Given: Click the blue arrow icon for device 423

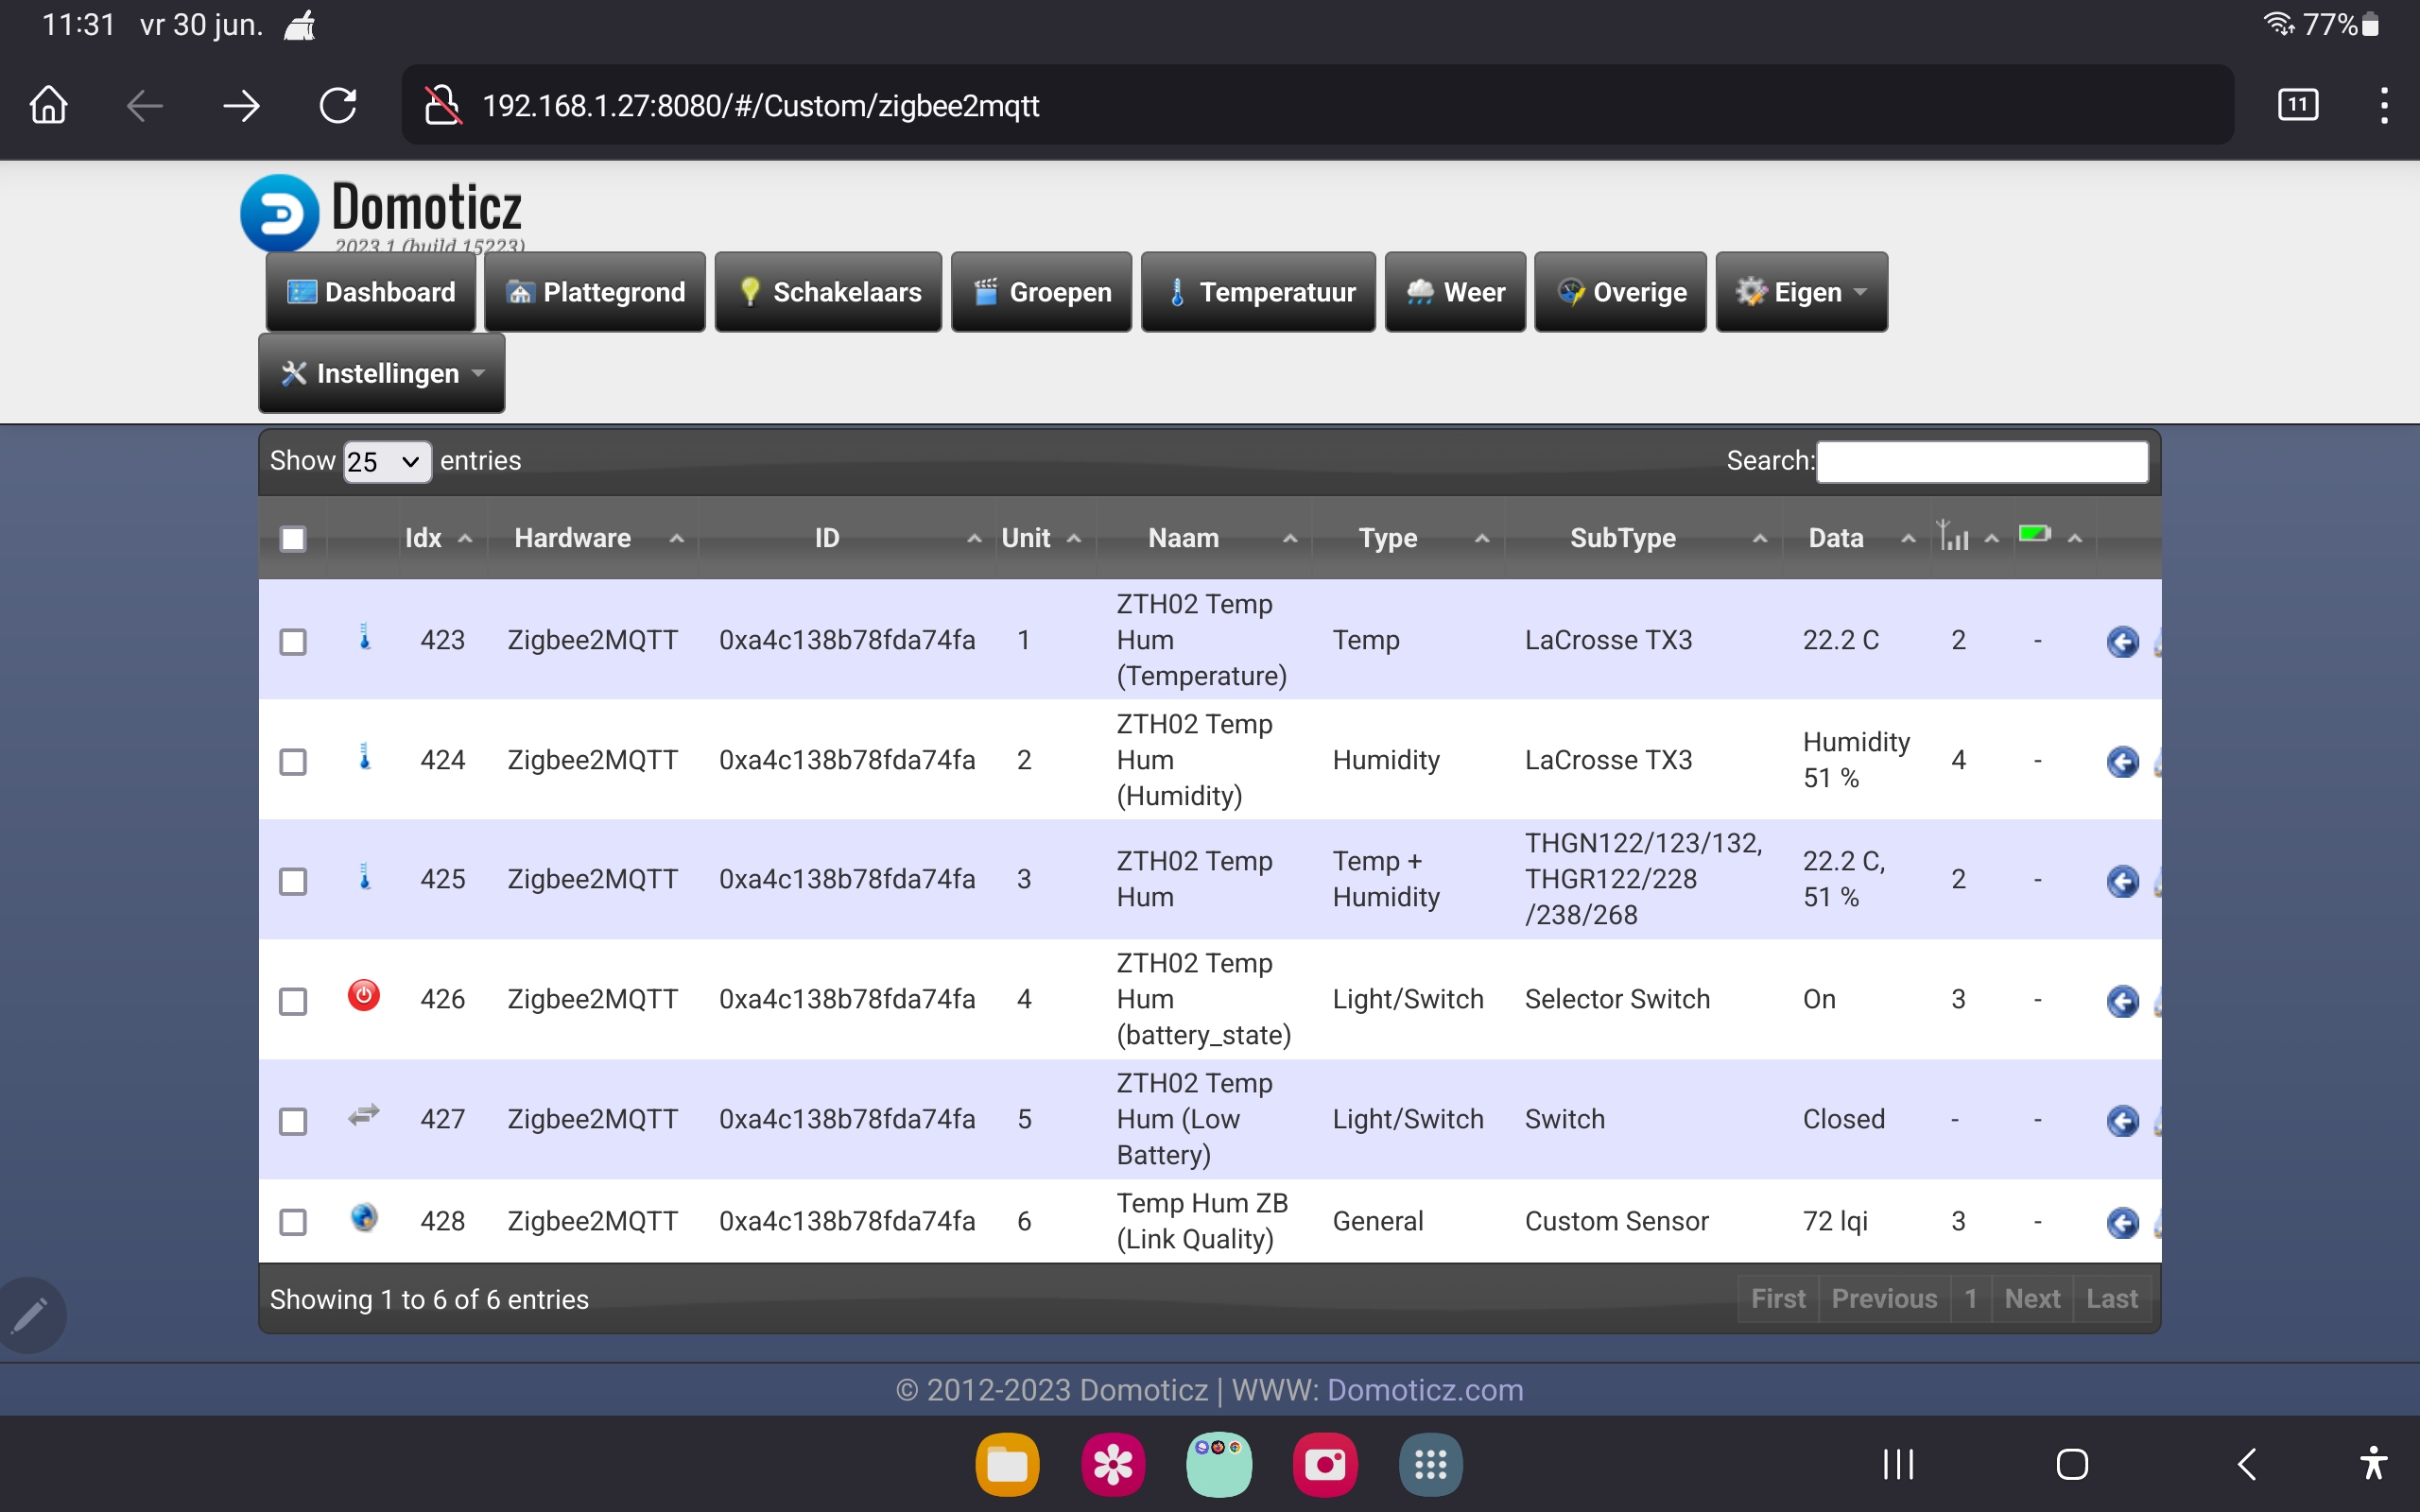Looking at the screenshot, I should pos(2121,641).
